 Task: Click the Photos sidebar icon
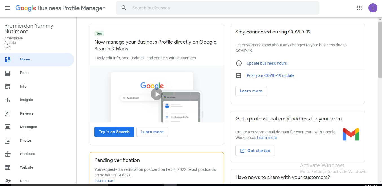(x=8, y=140)
